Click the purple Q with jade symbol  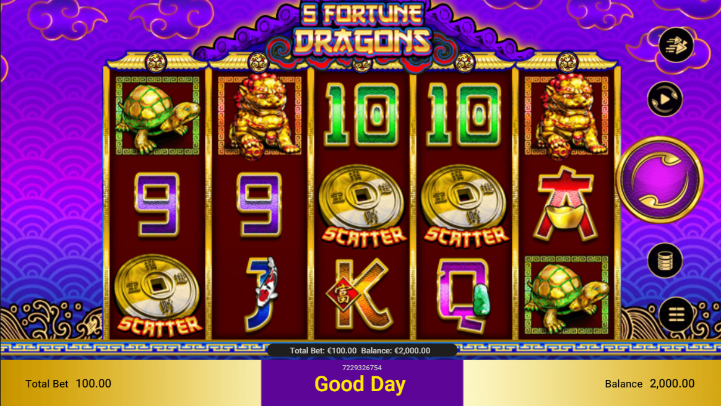[x=464, y=294]
